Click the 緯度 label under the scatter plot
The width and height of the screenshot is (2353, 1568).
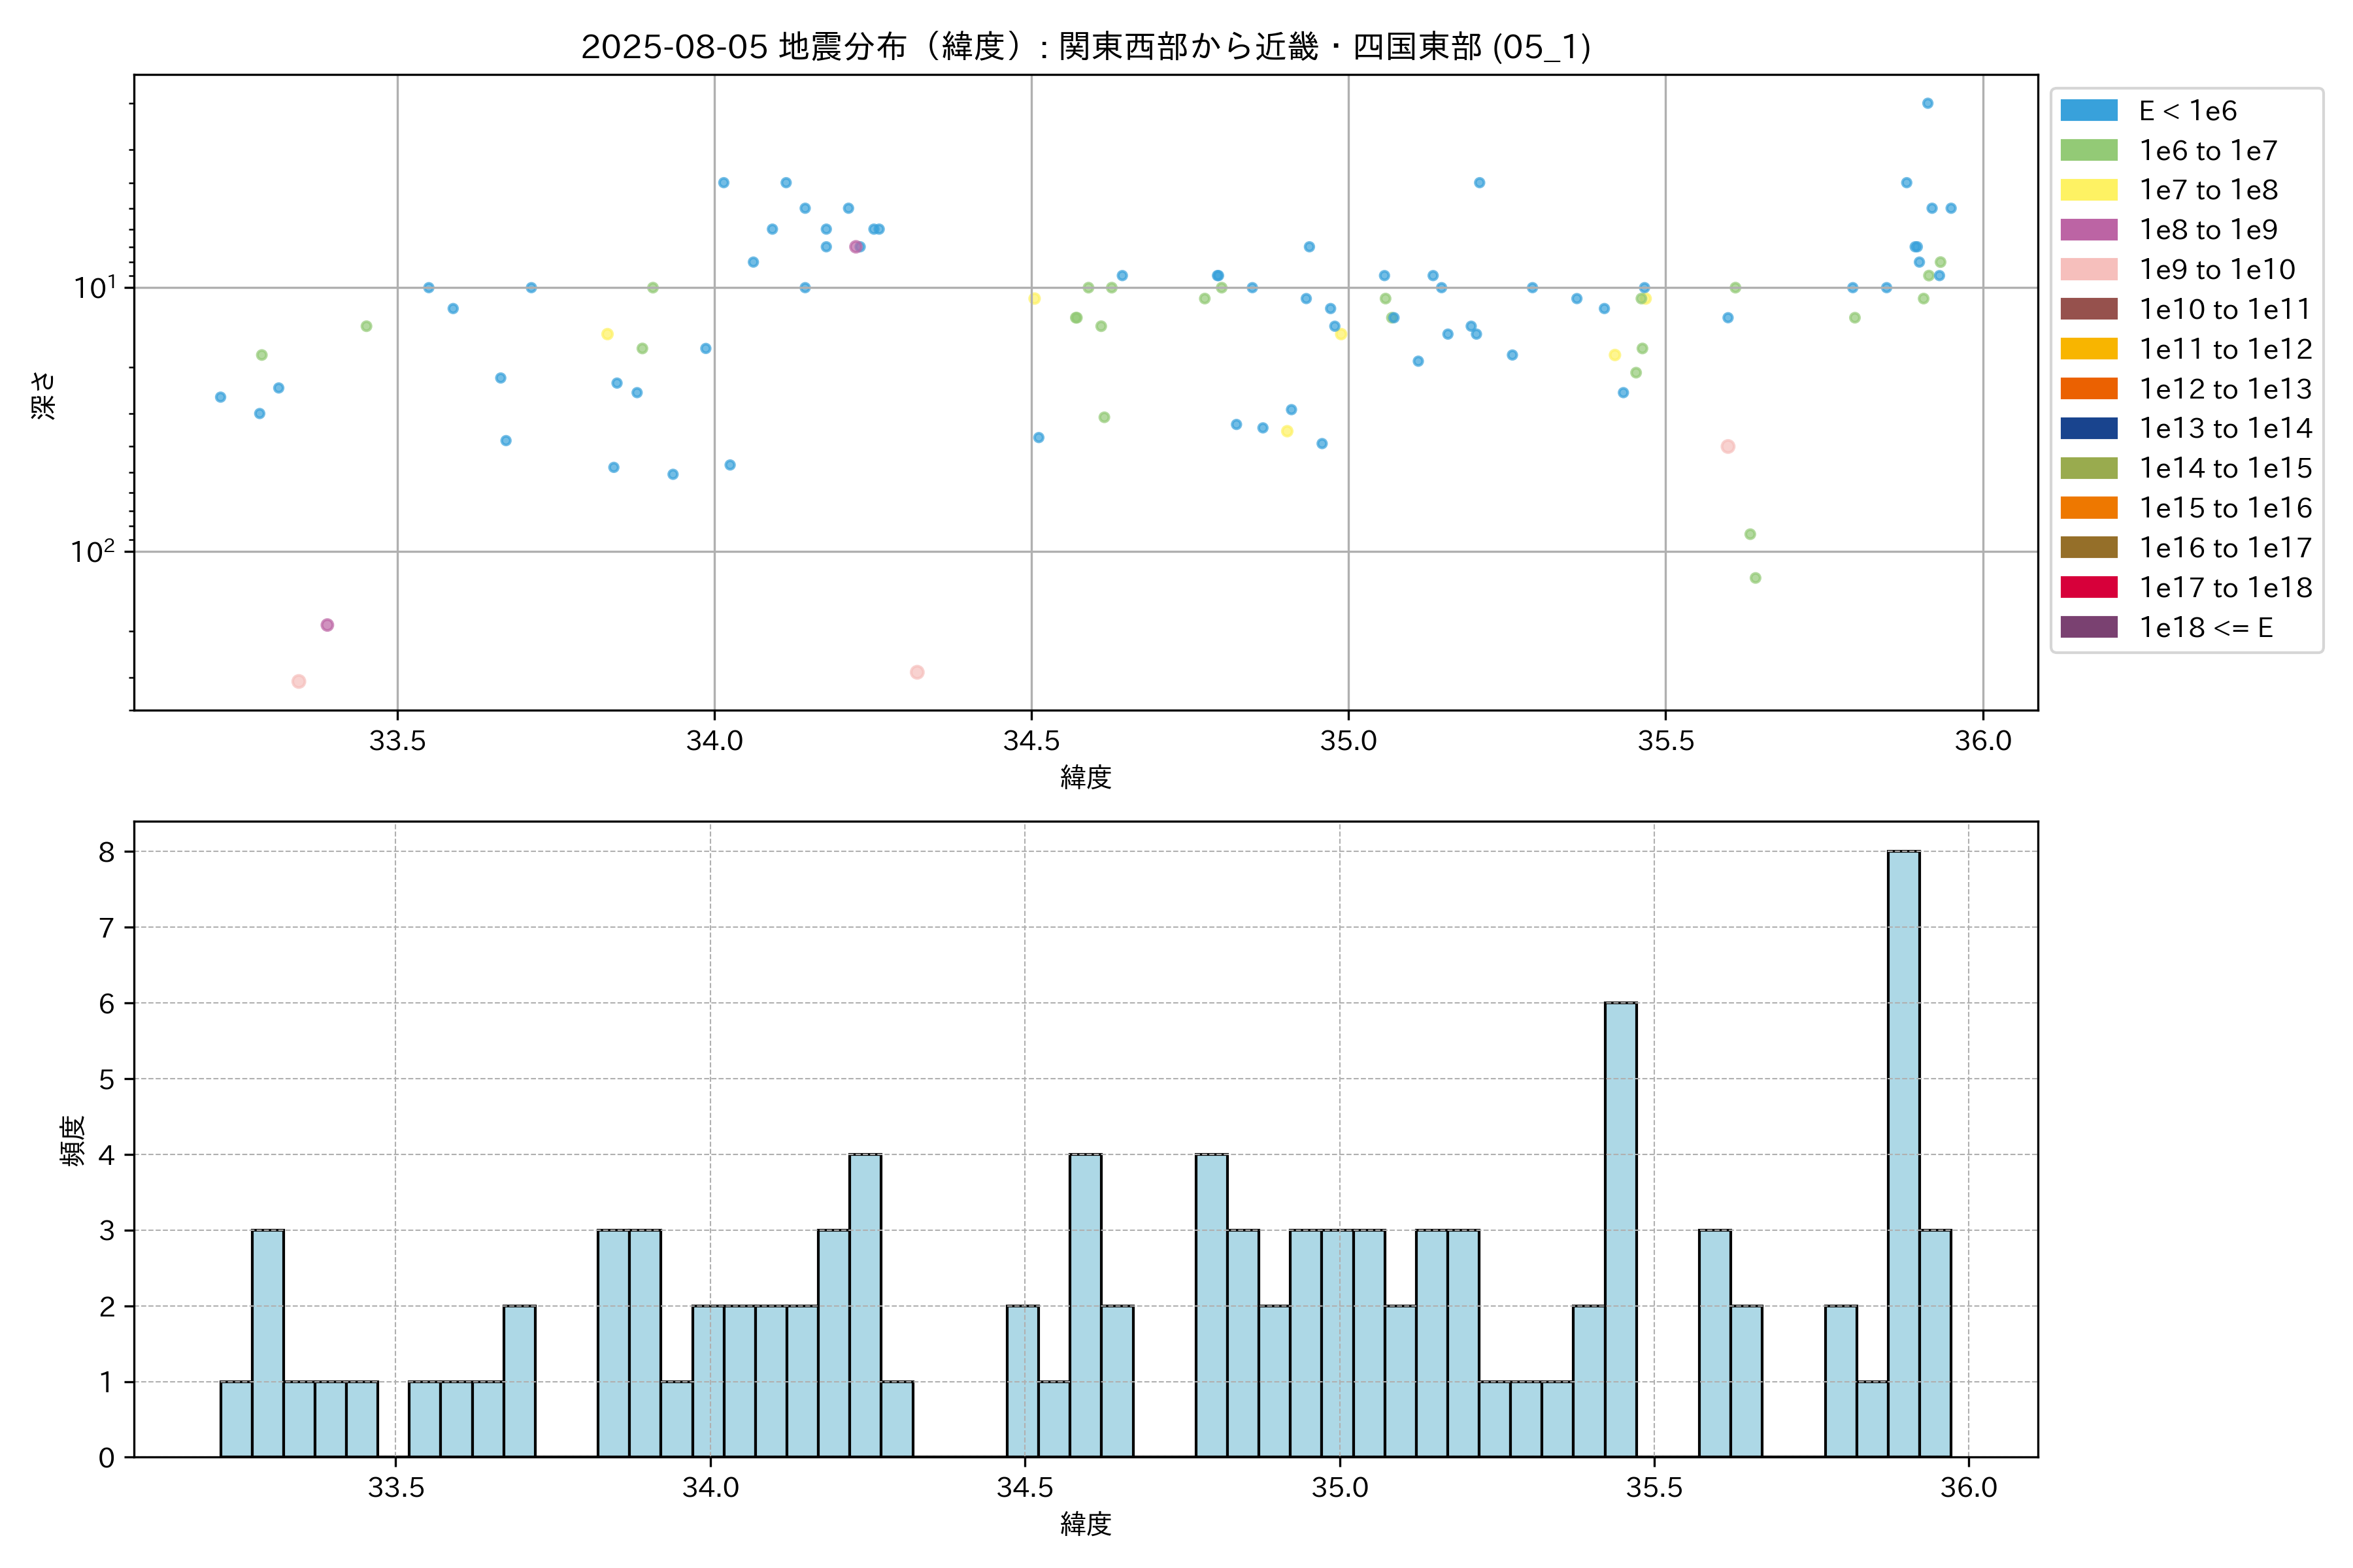[x=1086, y=777]
